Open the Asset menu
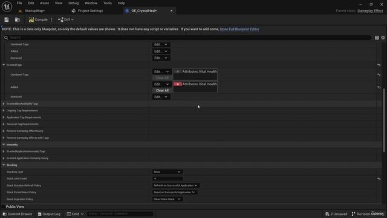The height and width of the screenshot is (218, 387). (x=44, y=3)
